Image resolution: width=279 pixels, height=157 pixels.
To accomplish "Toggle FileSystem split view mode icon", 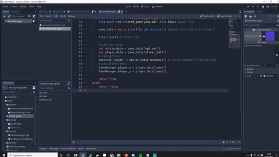I will [34, 88].
